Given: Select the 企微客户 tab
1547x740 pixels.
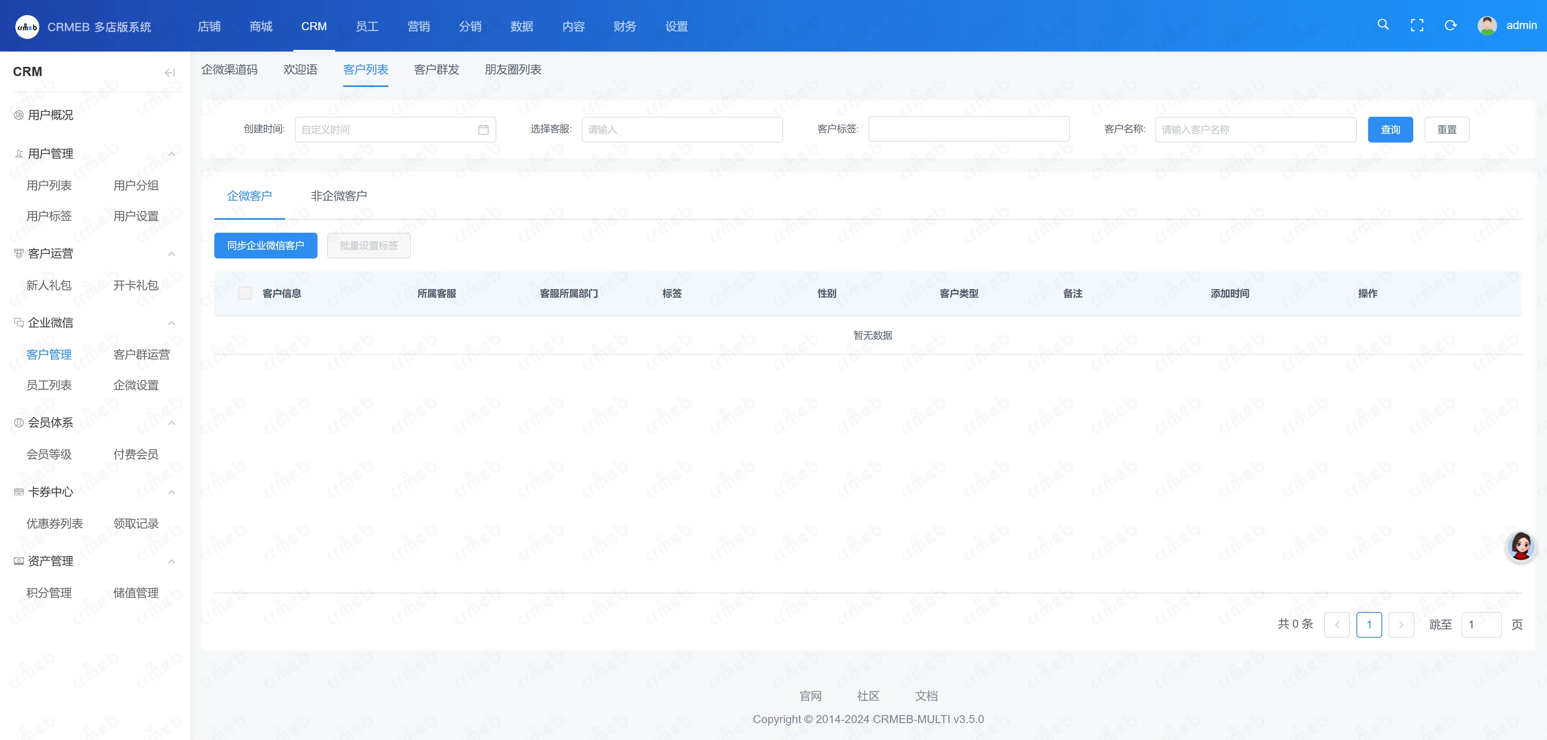Looking at the screenshot, I should [249, 196].
